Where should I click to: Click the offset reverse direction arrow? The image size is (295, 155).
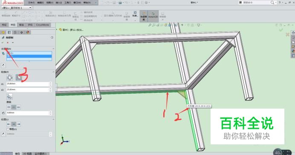[3, 134]
